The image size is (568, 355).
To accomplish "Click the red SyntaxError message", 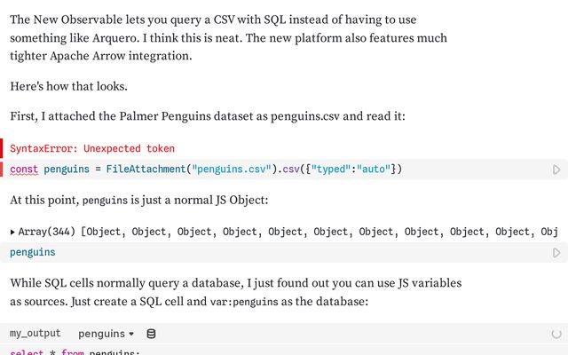I will 92,148.
